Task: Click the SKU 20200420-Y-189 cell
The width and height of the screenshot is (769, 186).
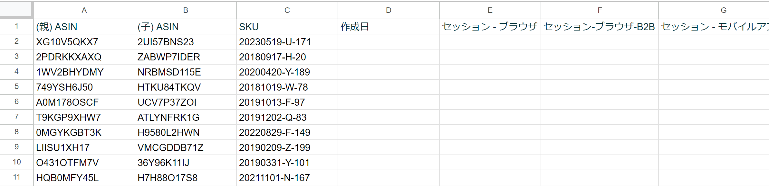Action: click(x=287, y=72)
